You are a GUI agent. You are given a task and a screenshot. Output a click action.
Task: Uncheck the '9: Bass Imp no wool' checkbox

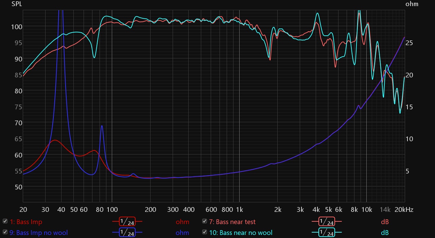pos(5,232)
